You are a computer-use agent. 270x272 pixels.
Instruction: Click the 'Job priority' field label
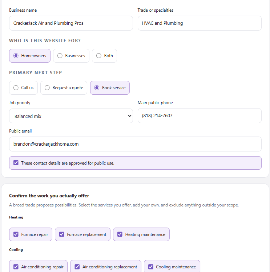[20, 103]
